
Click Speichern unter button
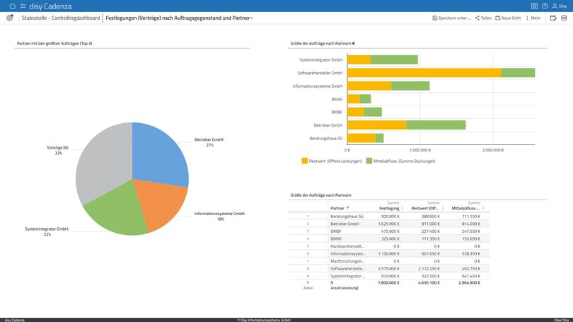tap(451, 18)
